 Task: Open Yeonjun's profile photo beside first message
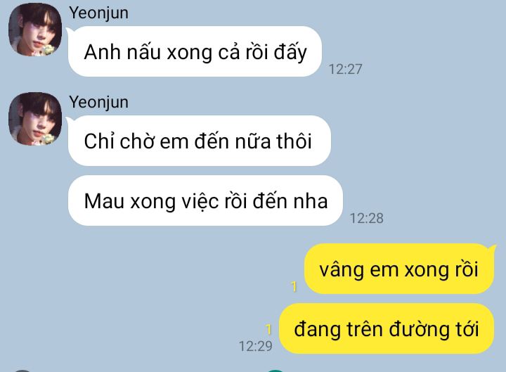click(x=35, y=30)
